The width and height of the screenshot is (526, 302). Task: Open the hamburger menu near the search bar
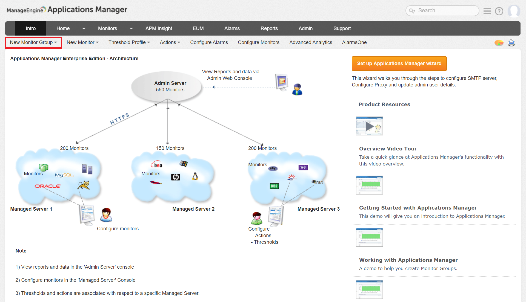[x=487, y=11]
